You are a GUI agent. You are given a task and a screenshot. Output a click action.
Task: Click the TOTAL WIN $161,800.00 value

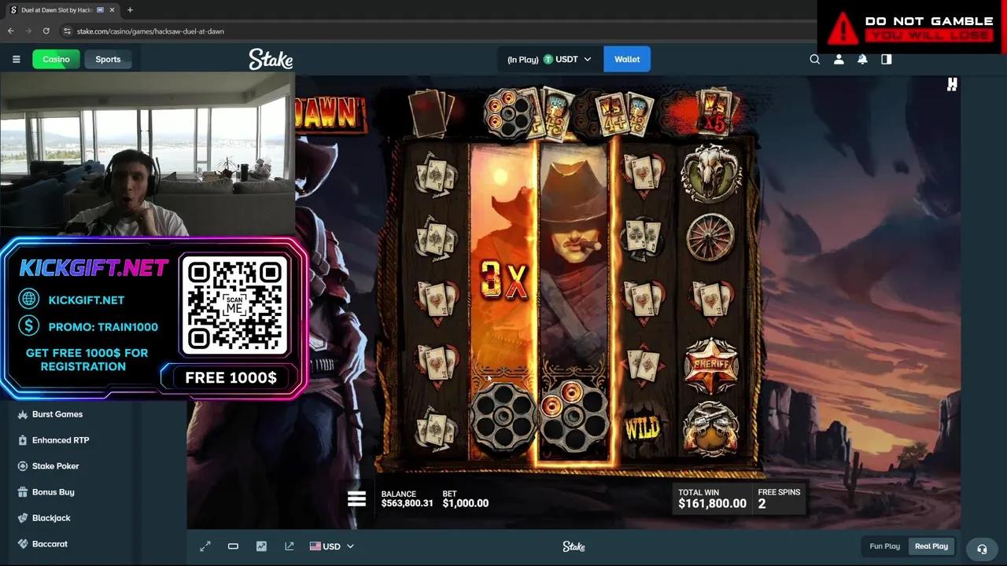pos(712,503)
